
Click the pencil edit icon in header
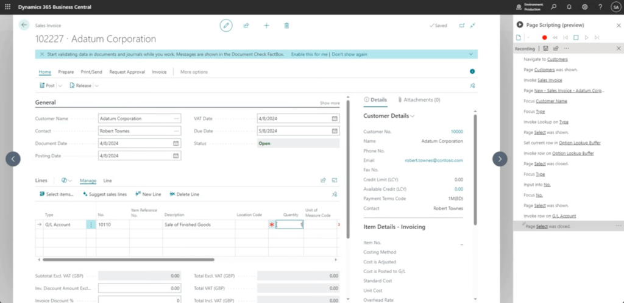(226, 26)
